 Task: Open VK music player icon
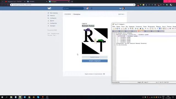[x=92, y=8]
